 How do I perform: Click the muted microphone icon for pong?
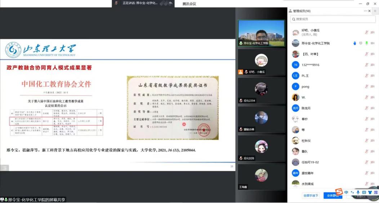coord(366,86)
